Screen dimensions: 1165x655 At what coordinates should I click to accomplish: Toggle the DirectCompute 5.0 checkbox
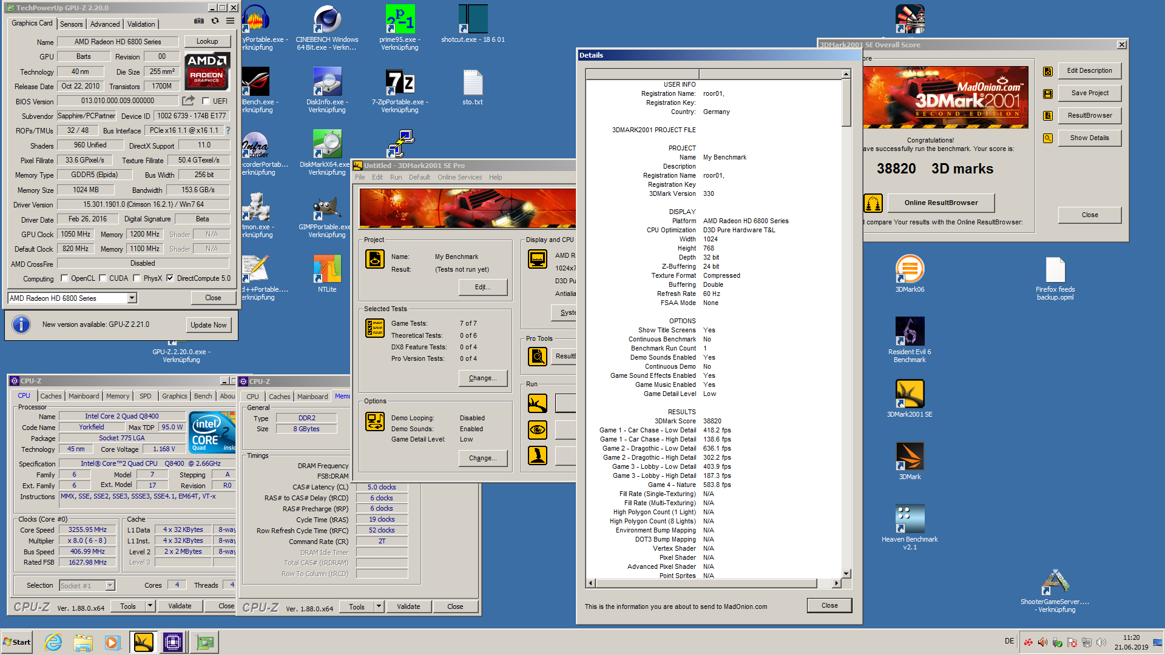pos(170,278)
